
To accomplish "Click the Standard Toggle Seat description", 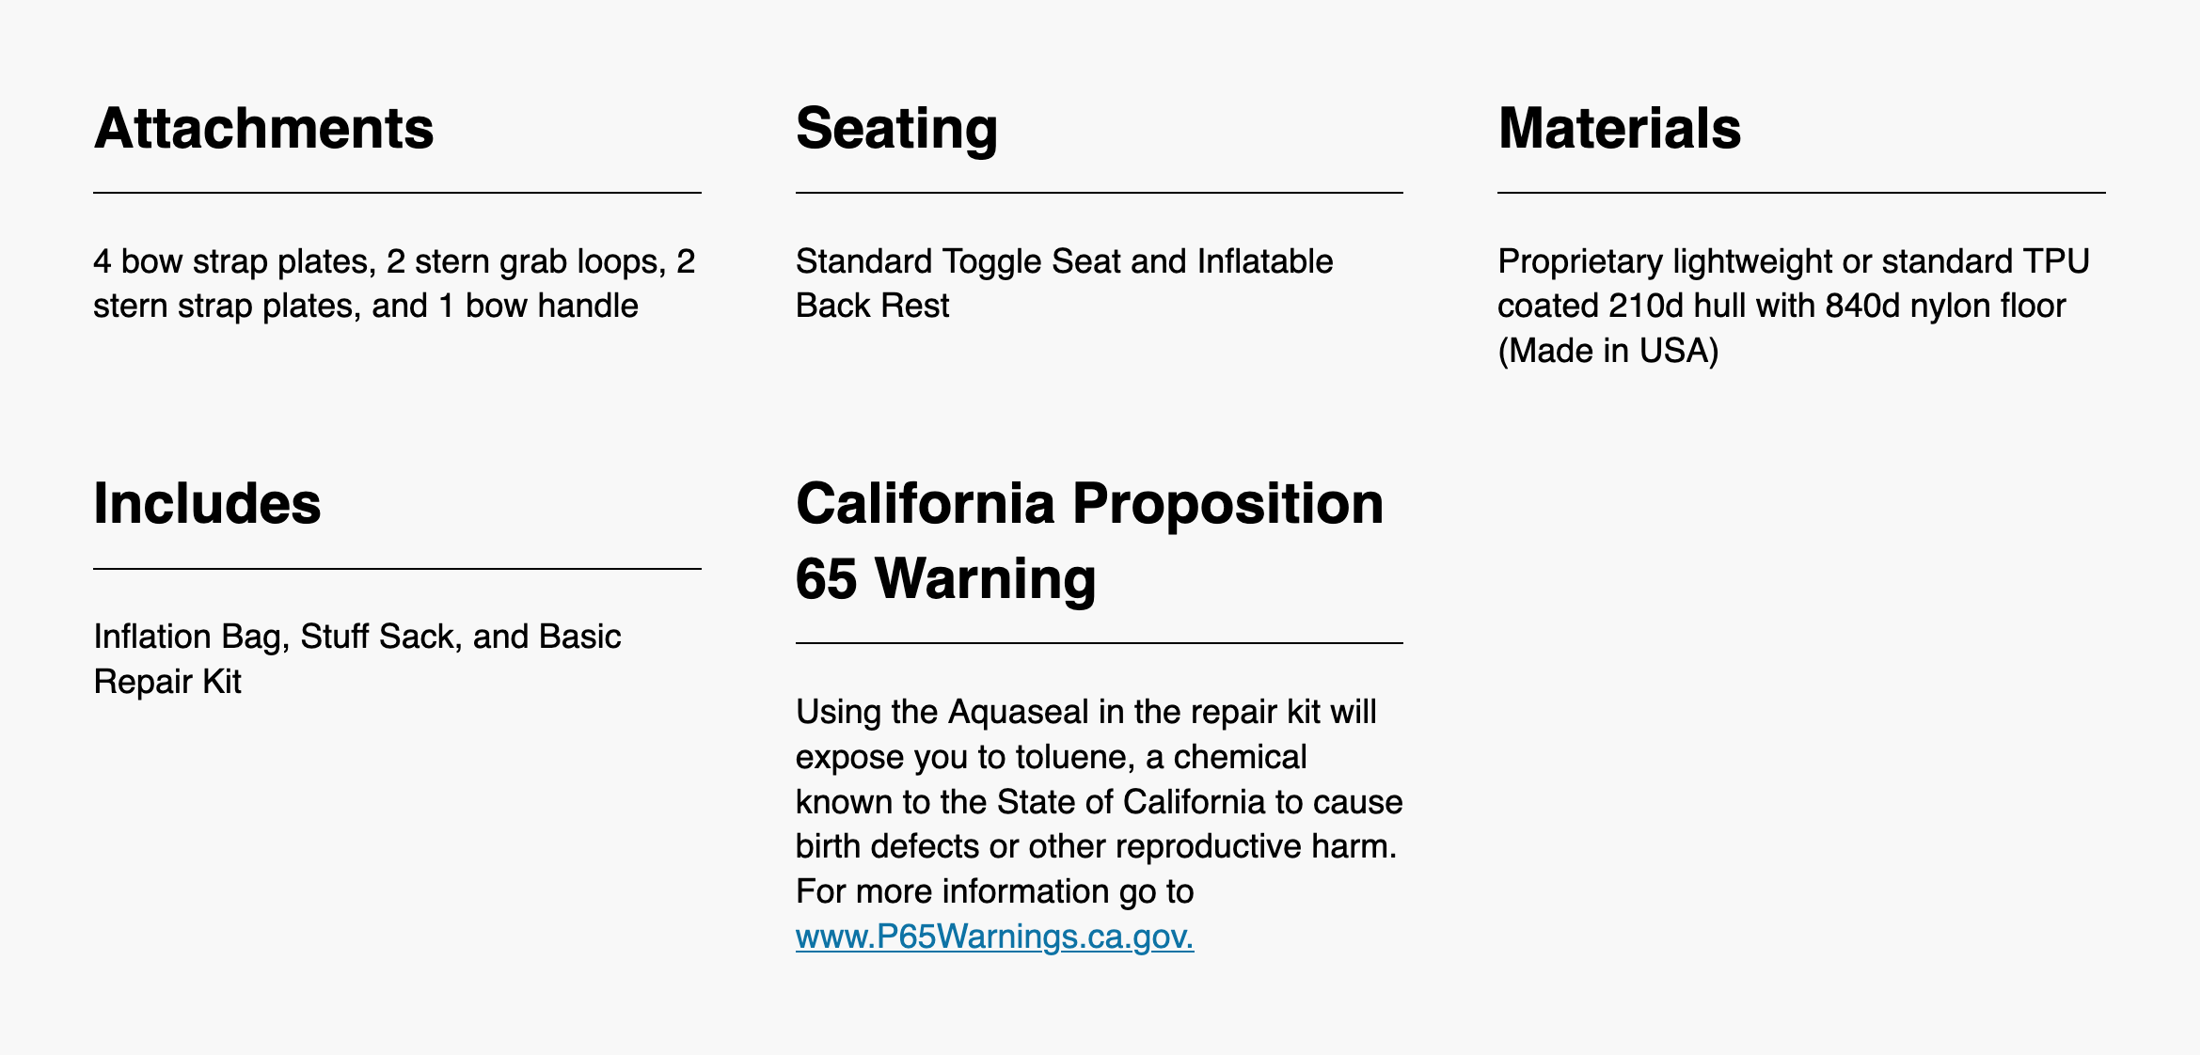I will point(1064,261).
